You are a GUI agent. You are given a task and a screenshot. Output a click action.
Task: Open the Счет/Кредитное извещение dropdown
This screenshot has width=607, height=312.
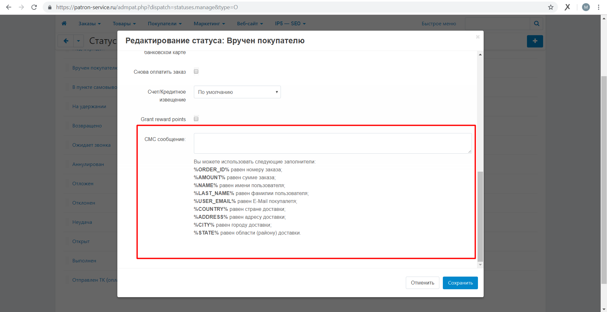point(237,92)
